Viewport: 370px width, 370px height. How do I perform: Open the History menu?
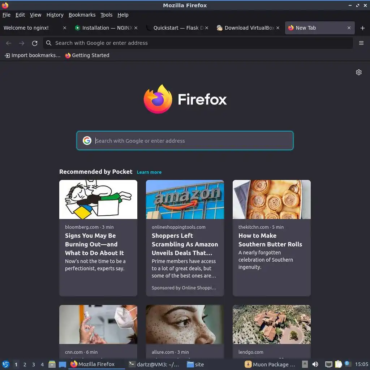point(55,15)
